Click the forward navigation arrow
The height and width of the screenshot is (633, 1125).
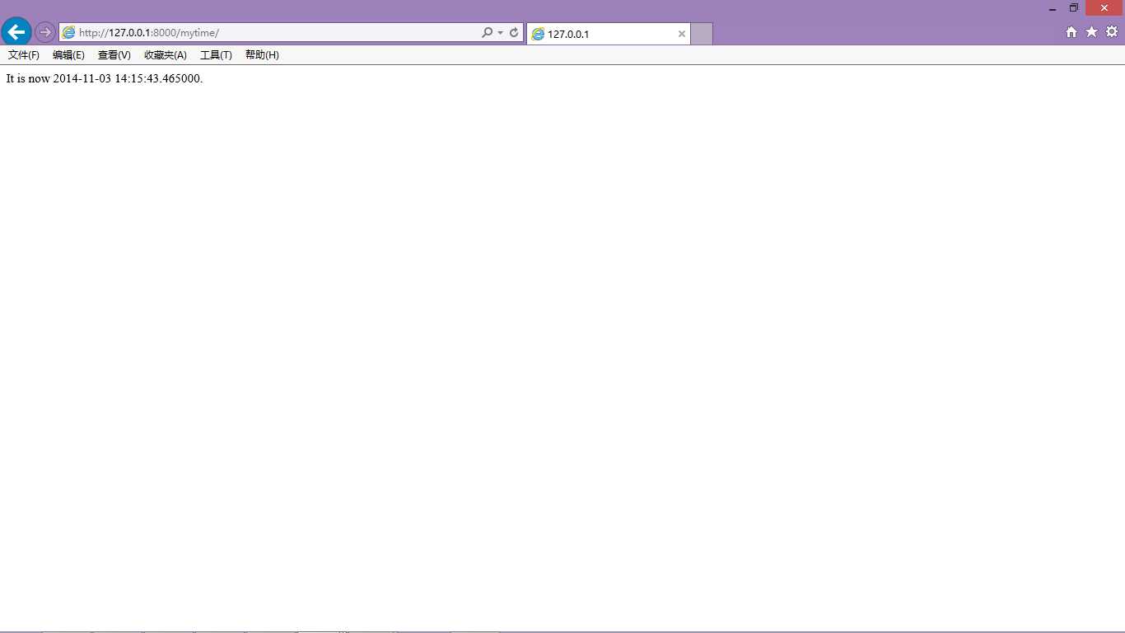click(45, 32)
